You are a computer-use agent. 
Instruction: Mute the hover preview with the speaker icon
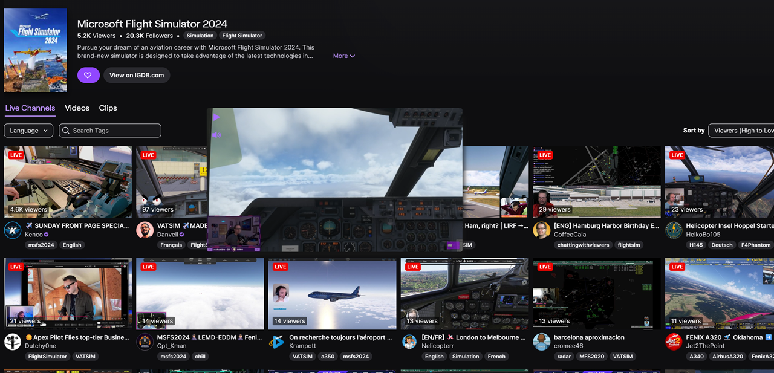216,135
